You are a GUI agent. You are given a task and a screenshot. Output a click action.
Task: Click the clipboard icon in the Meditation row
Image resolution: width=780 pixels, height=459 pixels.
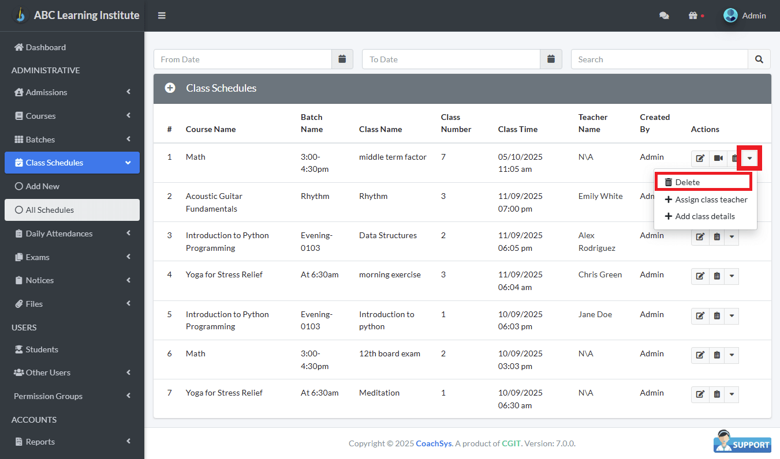pyautogui.click(x=716, y=394)
